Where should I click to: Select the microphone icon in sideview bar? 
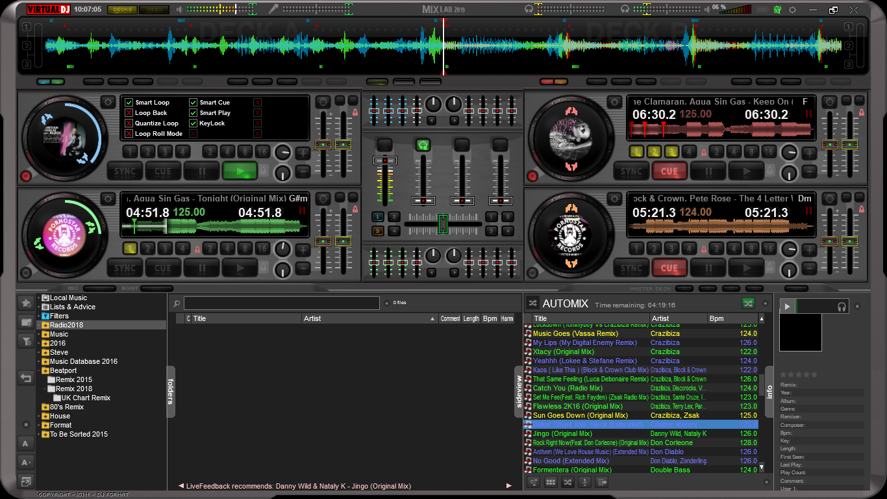tap(584, 482)
